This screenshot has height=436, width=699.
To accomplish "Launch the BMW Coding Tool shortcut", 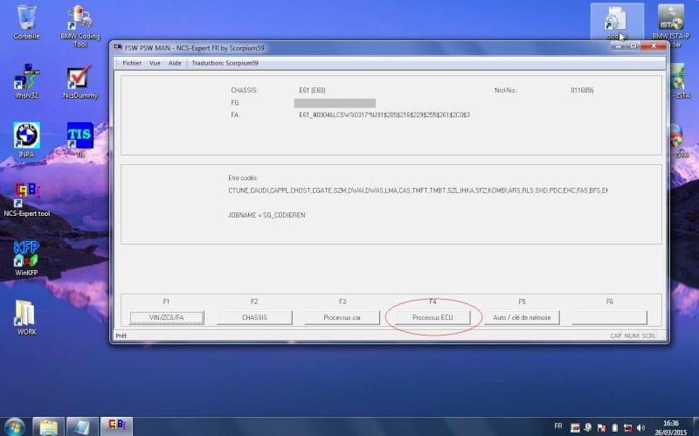I will 80,26.
